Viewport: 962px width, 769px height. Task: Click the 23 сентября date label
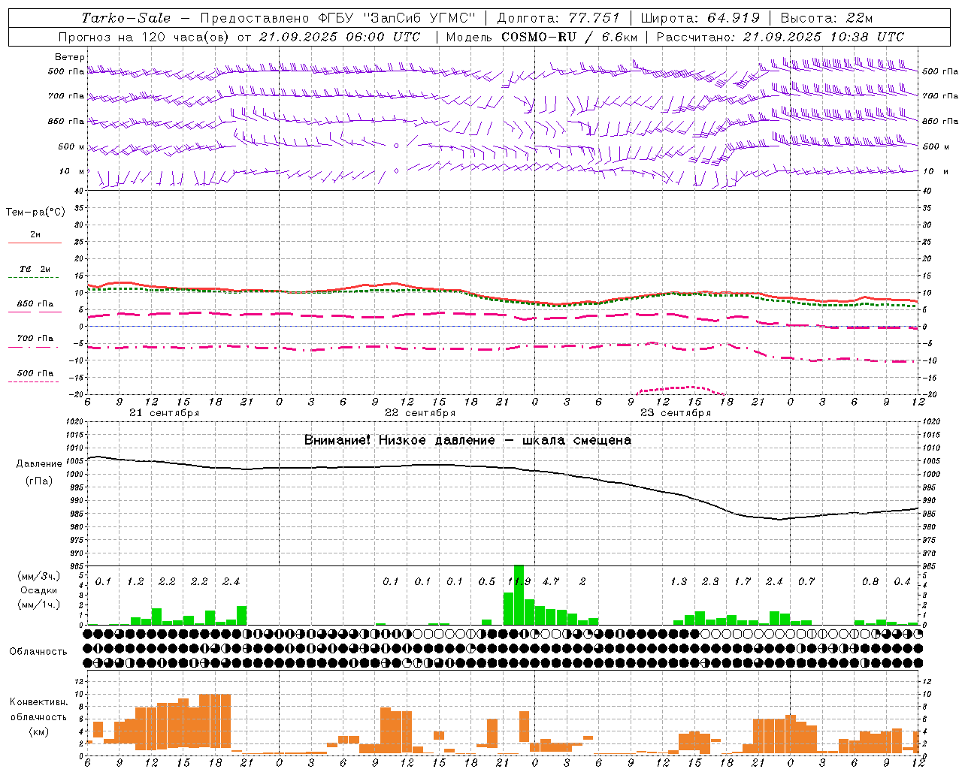pyautogui.click(x=676, y=413)
